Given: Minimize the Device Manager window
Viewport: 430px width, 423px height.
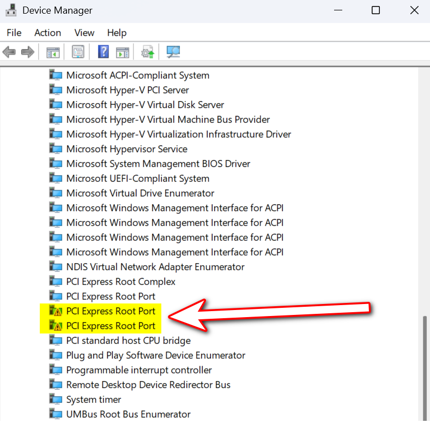Looking at the screenshot, I should point(338,10).
